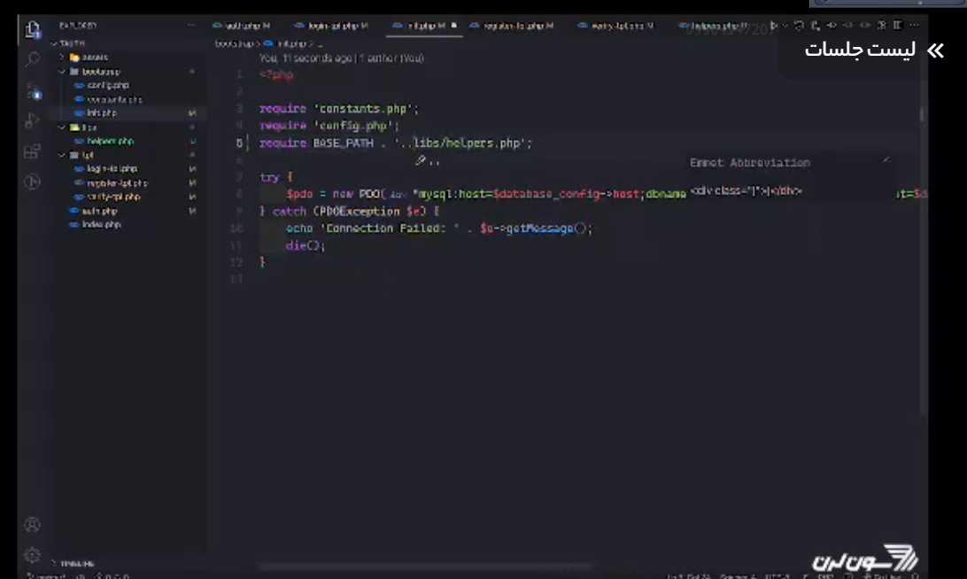Click the git blame text 'You, 11 seconds ago'
The width and height of the screenshot is (967, 579).
306,58
